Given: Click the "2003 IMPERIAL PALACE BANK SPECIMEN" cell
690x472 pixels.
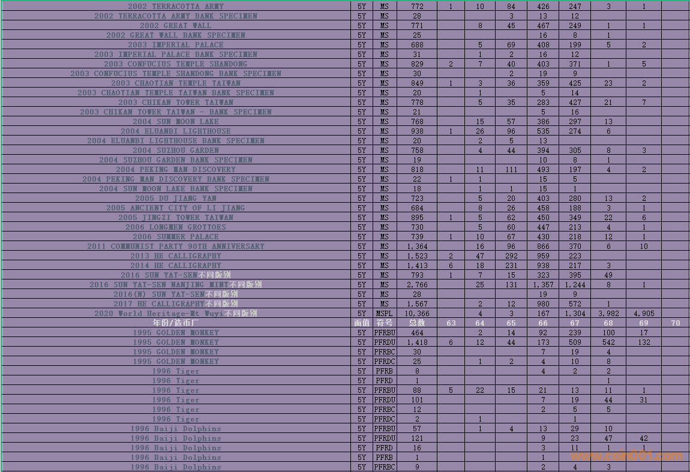Looking at the screenshot, I should click(x=175, y=54).
